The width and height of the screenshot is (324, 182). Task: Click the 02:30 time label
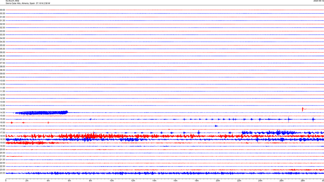click(x=2, y=27)
